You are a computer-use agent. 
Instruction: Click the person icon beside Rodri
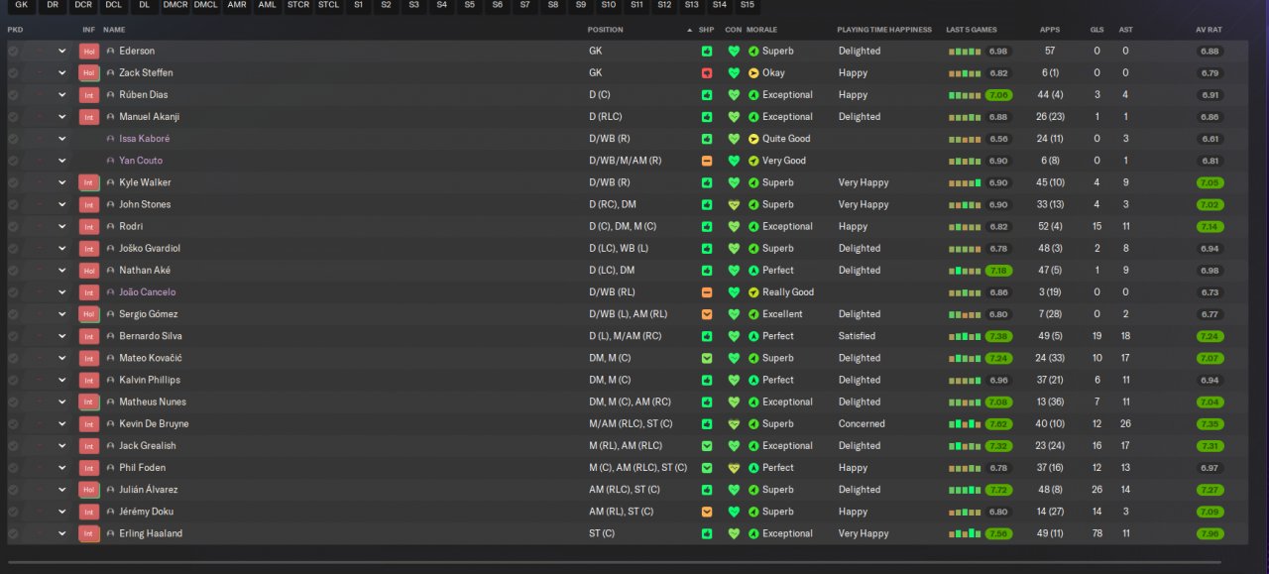[x=111, y=227]
